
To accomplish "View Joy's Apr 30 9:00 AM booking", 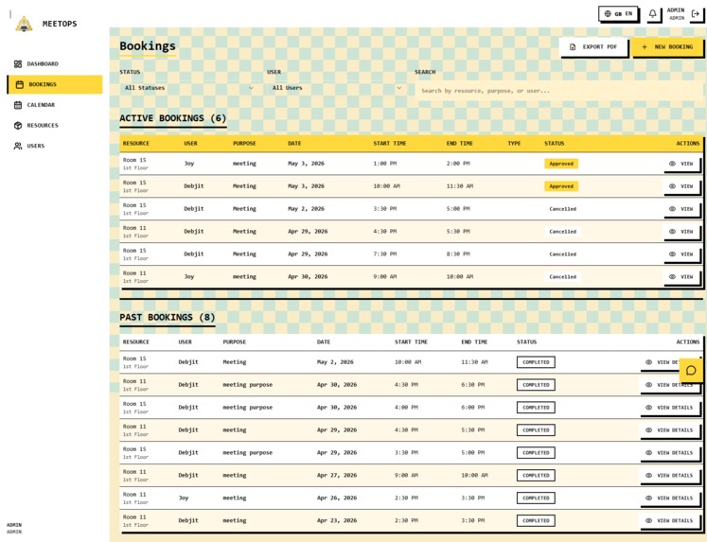I will [681, 276].
